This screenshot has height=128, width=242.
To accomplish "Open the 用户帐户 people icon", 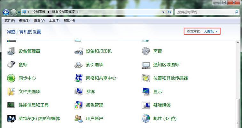I will pos(79,119).
